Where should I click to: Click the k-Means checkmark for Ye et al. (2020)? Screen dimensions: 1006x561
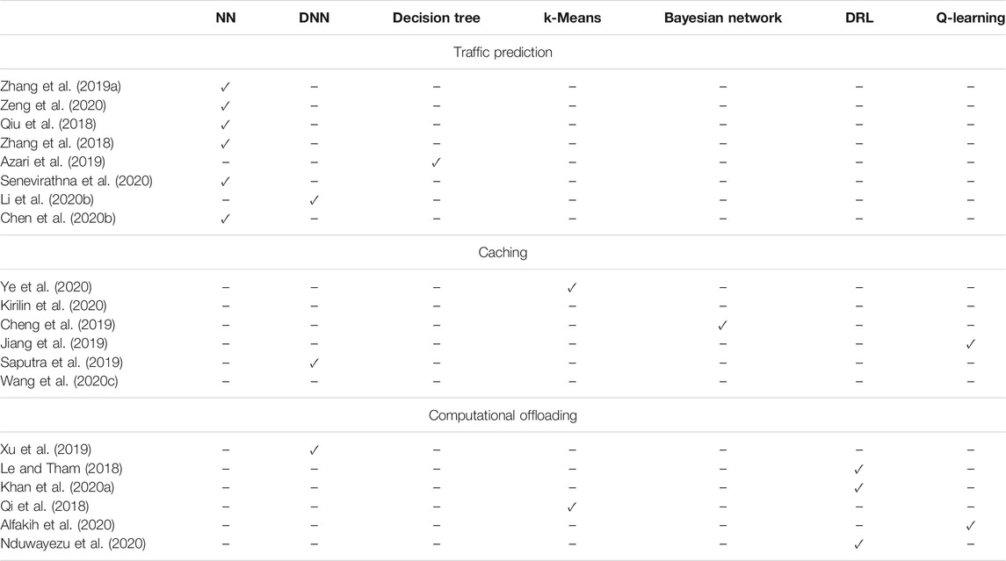coord(572,287)
